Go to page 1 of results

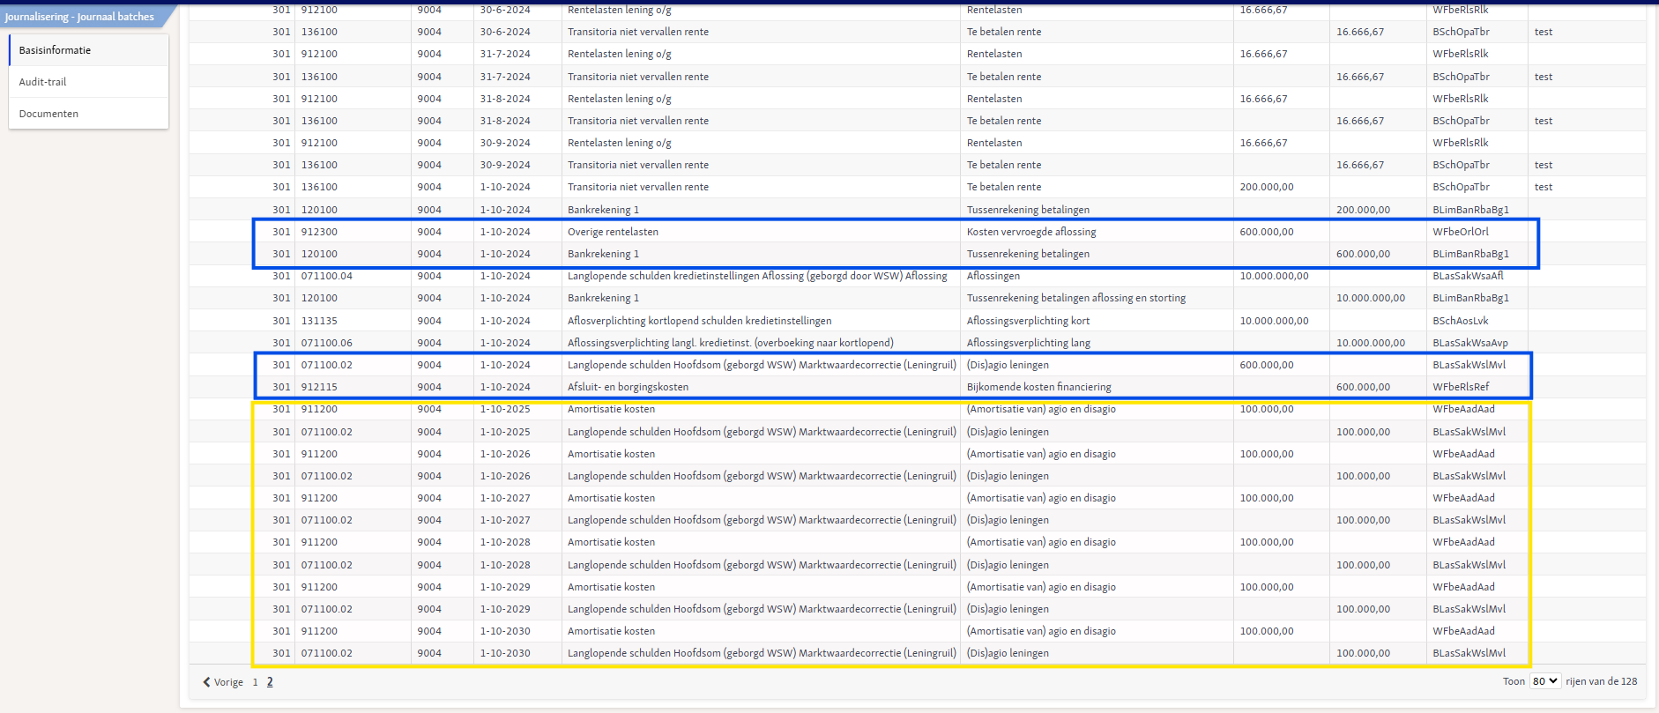256,682
